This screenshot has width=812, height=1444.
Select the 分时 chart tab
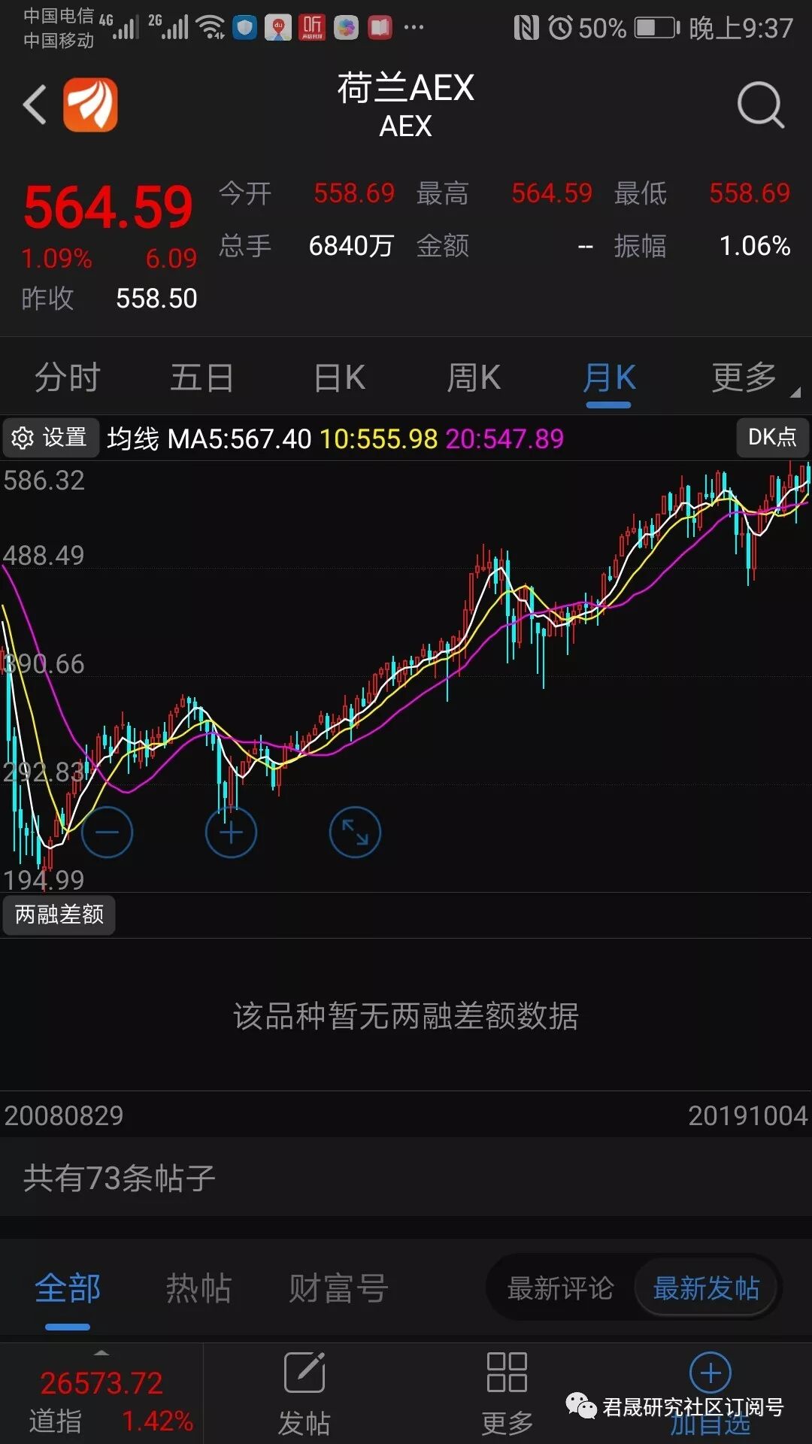(x=68, y=378)
